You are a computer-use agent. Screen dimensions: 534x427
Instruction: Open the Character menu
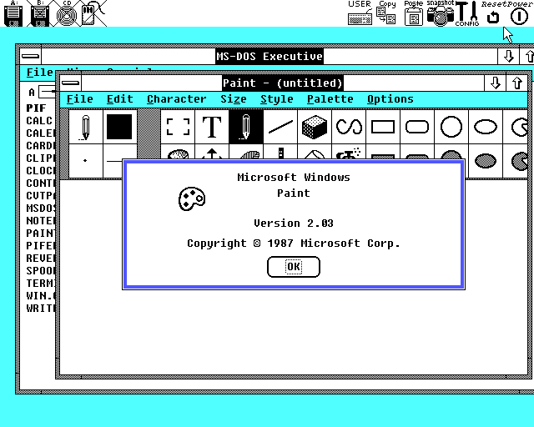click(176, 99)
